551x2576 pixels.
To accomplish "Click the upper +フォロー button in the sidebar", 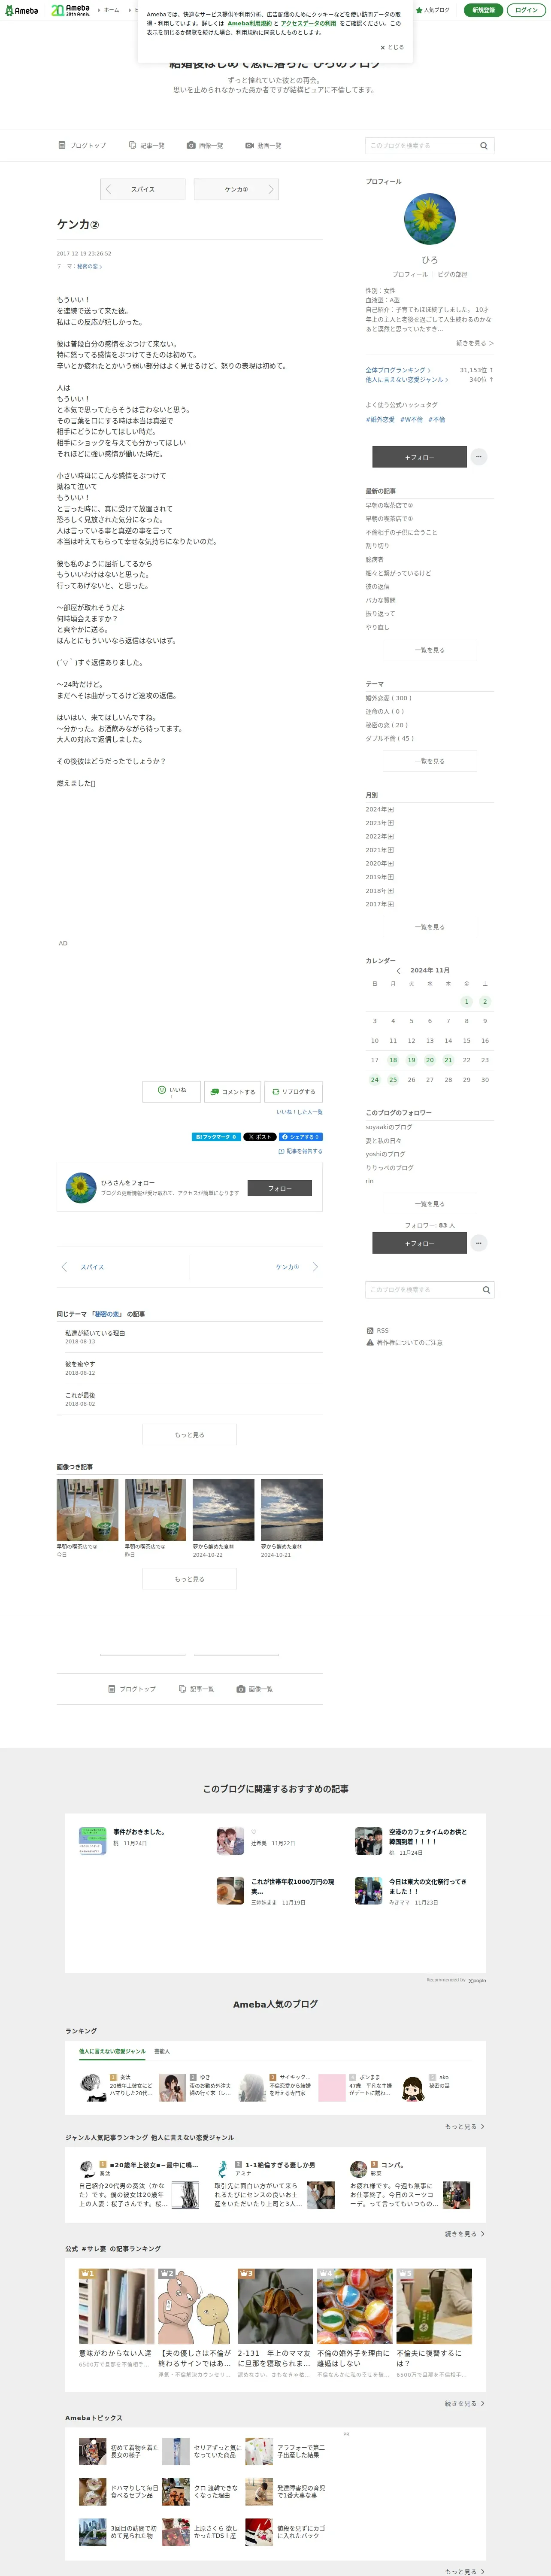I will (x=419, y=457).
